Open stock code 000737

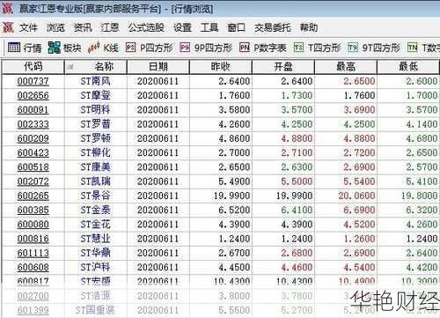coord(33,81)
